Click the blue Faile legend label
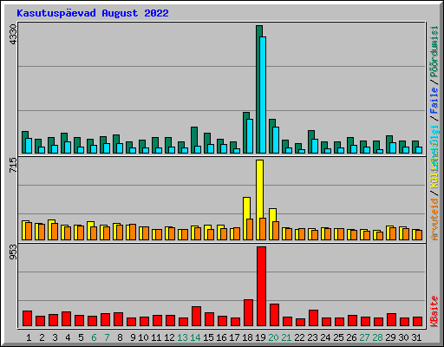 point(434,101)
